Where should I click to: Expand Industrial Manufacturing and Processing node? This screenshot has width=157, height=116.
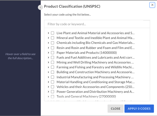[x=48, y=77]
